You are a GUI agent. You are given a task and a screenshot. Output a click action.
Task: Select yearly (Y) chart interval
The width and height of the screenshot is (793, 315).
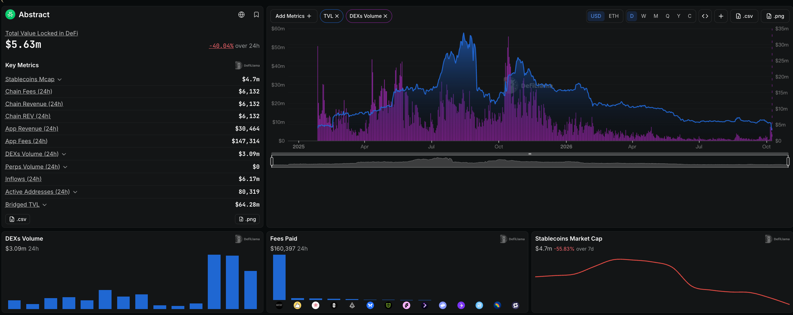coord(679,16)
